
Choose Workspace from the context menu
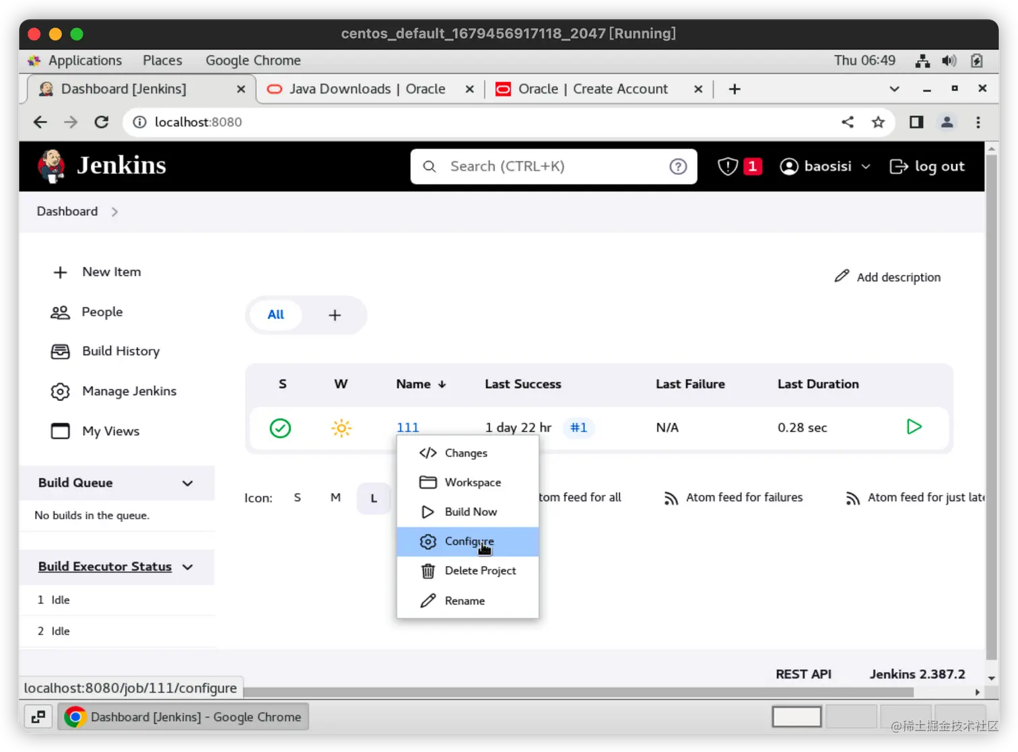(468, 483)
